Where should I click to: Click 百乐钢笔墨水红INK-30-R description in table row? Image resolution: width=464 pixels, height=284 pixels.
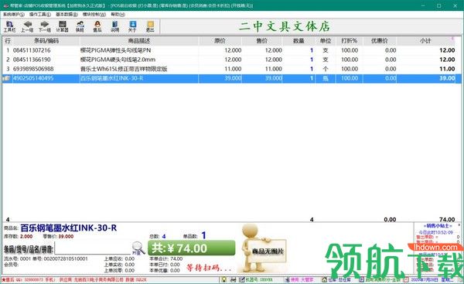[x=112, y=78]
